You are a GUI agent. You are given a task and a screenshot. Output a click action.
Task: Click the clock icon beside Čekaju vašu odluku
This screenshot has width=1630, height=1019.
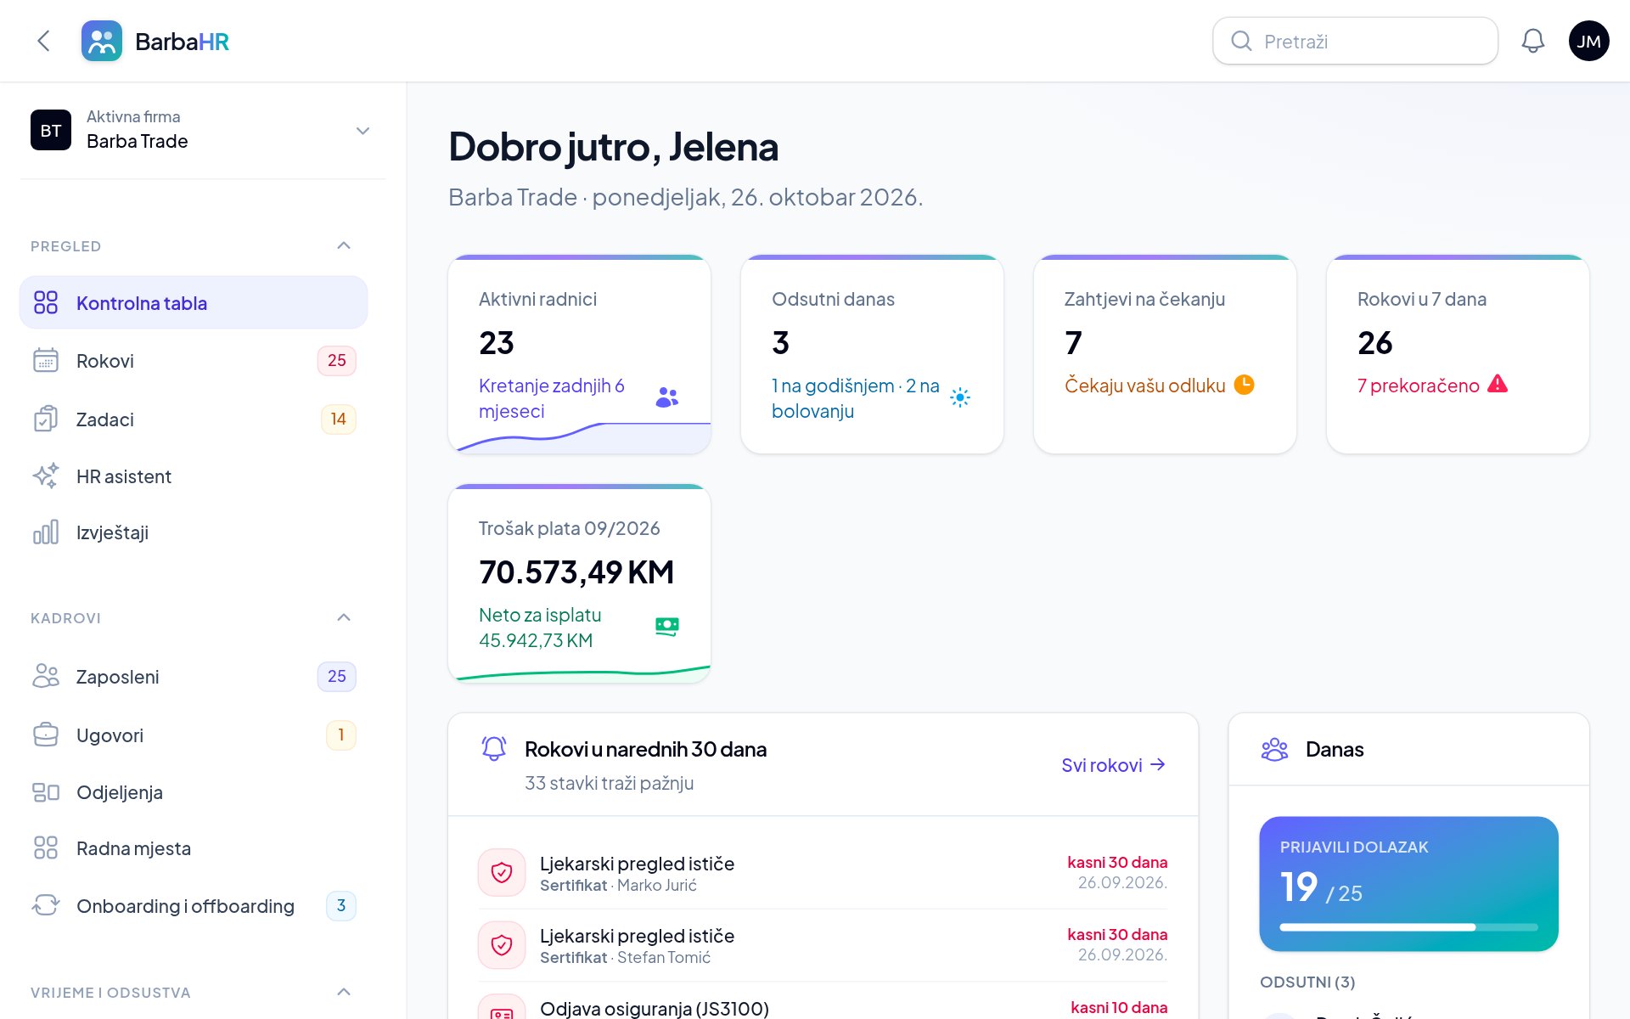tap(1244, 385)
